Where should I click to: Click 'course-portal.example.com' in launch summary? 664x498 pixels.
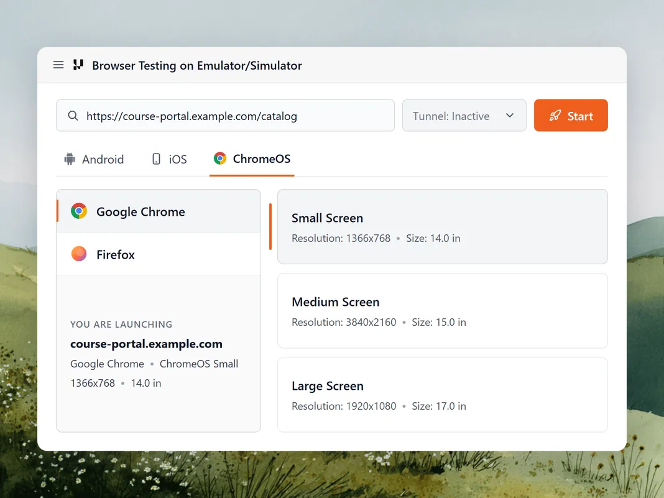coord(146,344)
